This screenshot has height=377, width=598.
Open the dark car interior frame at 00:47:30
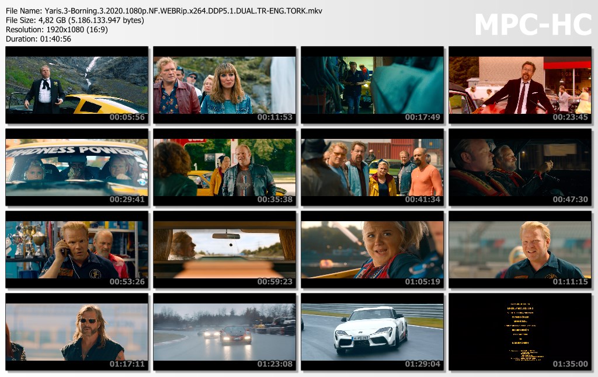tap(520, 167)
